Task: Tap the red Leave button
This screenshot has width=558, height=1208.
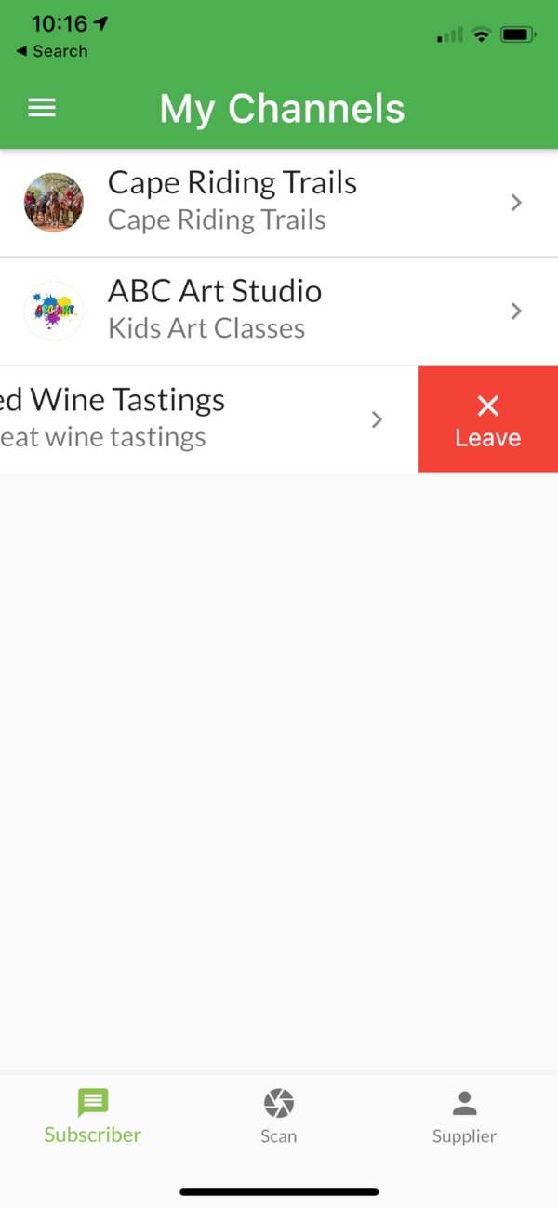Action: pos(488,419)
